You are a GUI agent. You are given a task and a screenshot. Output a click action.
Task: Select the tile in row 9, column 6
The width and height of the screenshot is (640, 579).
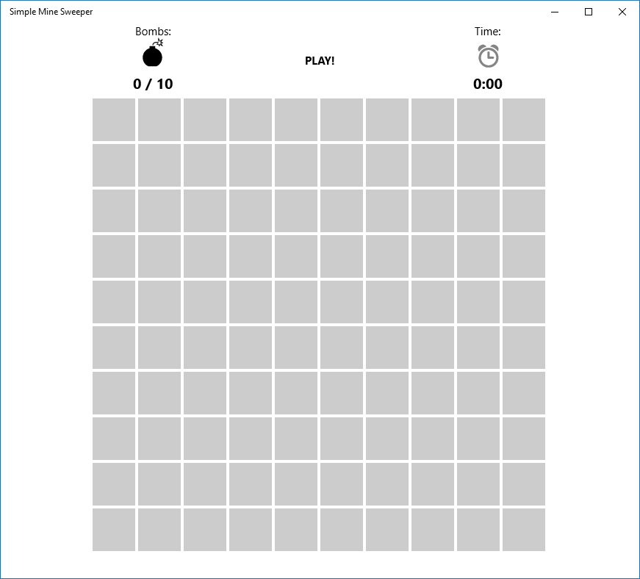click(342, 484)
